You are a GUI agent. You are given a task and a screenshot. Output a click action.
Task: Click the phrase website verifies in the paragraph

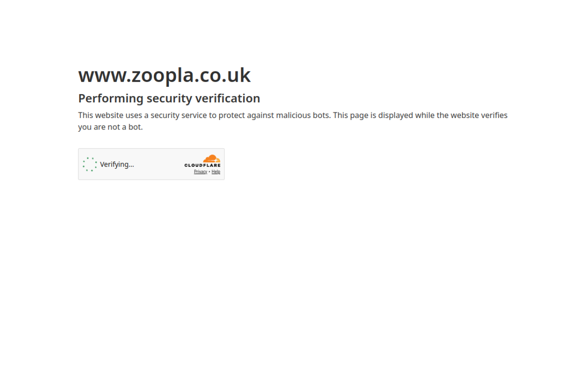pyautogui.click(x=479, y=115)
